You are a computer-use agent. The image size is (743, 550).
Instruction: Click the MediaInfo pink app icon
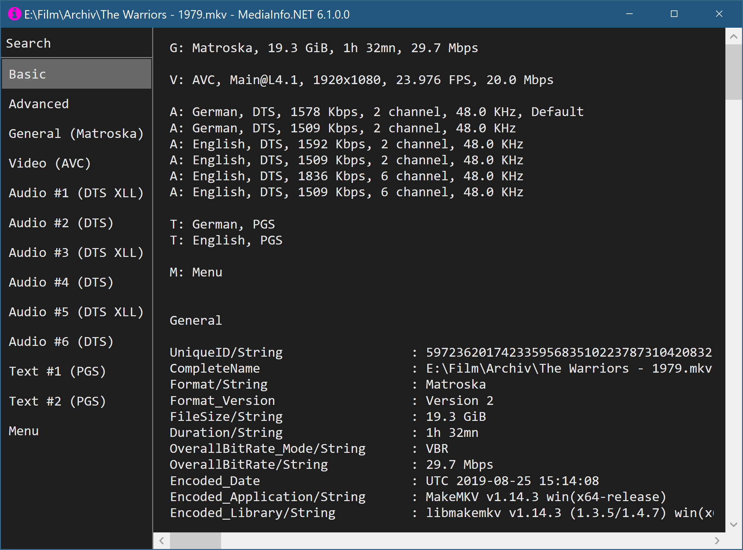pos(14,14)
